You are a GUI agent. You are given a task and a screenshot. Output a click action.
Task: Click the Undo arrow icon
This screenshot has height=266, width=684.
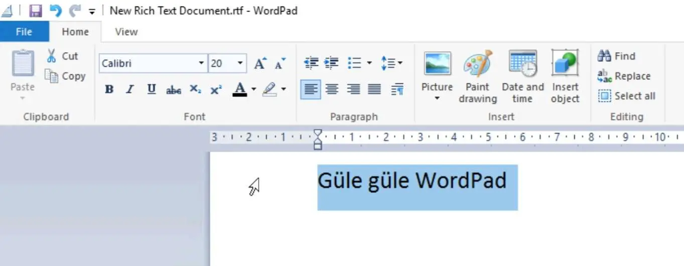pyautogui.click(x=55, y=11)
